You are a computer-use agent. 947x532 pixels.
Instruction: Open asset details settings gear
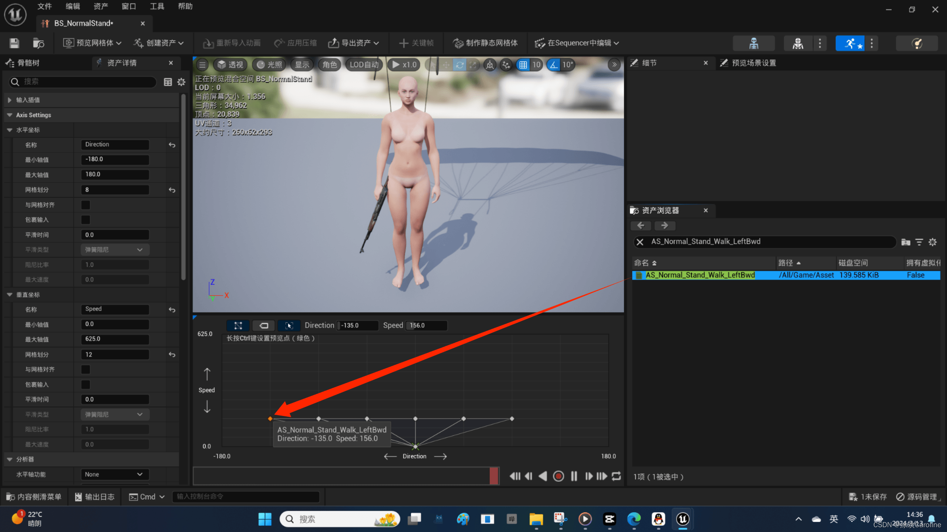181,82
